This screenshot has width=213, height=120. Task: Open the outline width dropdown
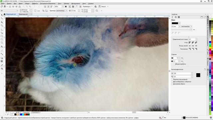pyautogui.click(x=179, y=26)
